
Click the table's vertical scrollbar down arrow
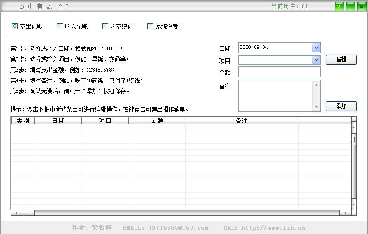(353, 206)
